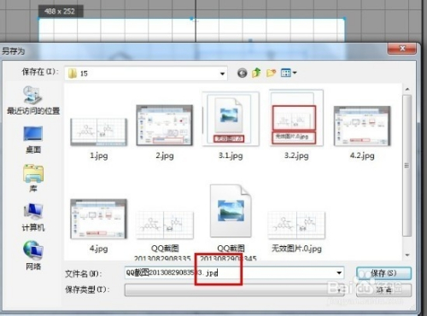
Task: Expand the Save in (保存在) folder dropdown
Action: [x=222, y=73]
